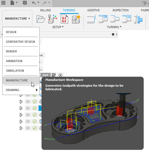Choose DESIGN from the workspace menu

pyautogui.click(x=21, y=32)
